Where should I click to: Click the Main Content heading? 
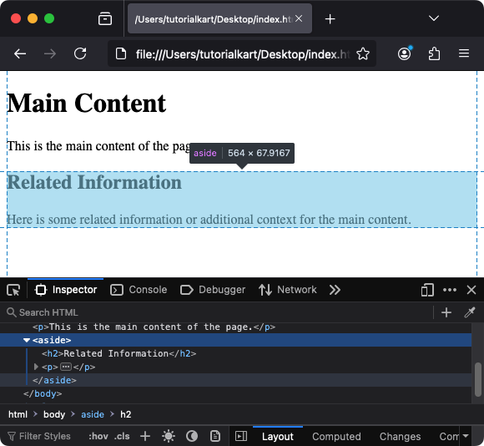tap(87, 104)
